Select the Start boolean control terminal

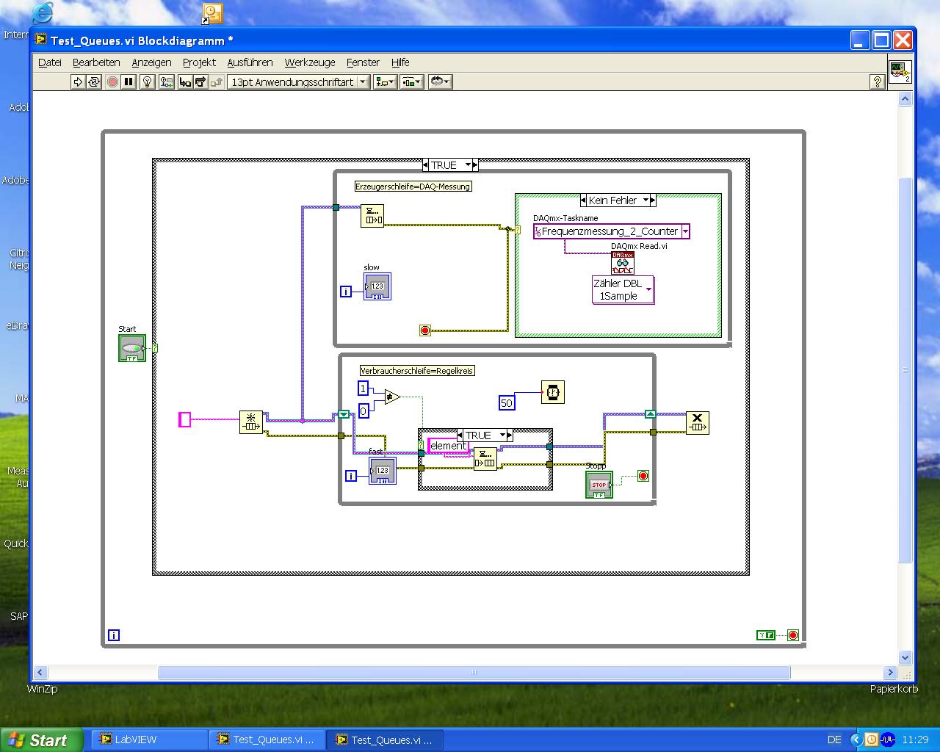(x=132, y=348)
